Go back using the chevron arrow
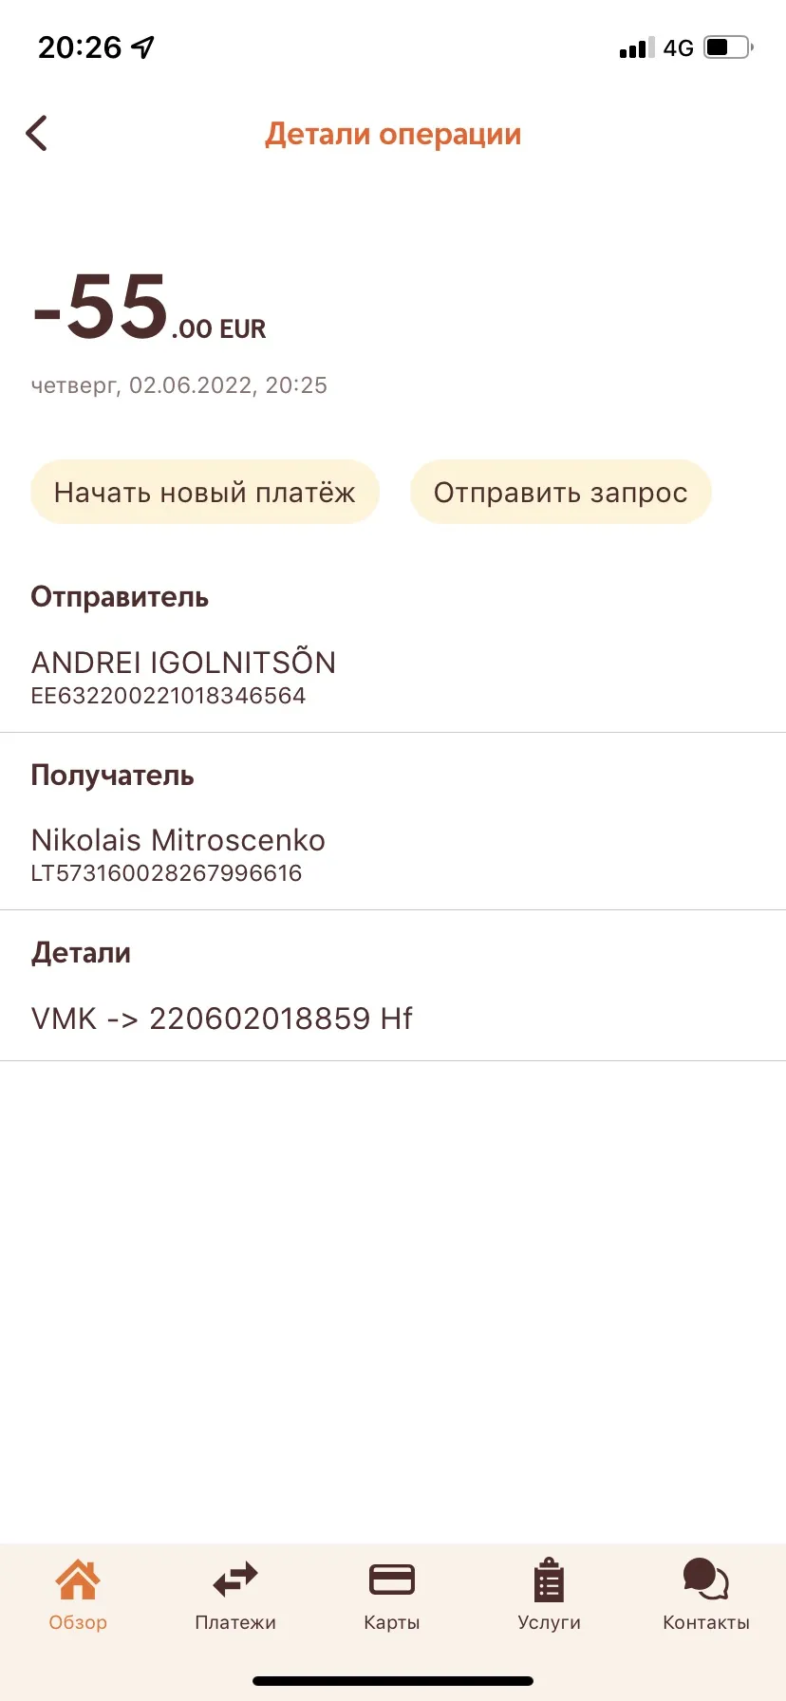Viewport: 786px width, 1701px height. click(36, 134)
